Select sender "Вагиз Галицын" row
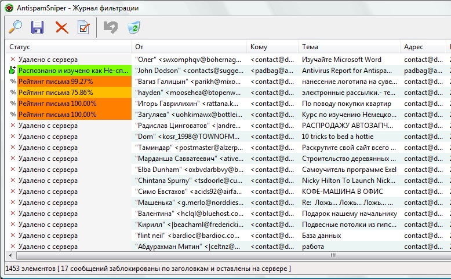 [x=188, y=82]
